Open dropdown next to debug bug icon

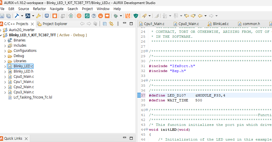pos(121,16)
